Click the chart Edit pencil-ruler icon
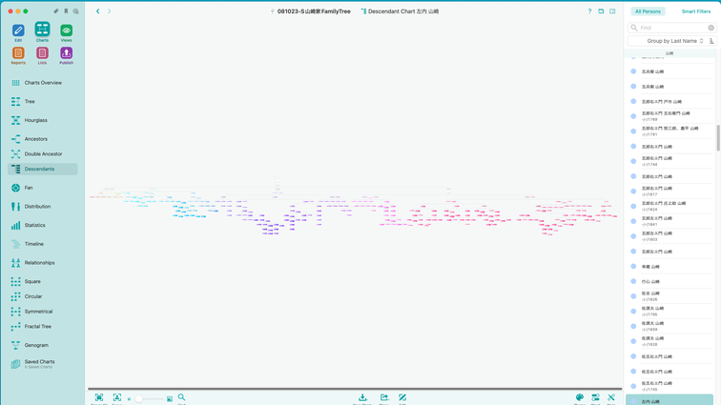 coord(402,398)
